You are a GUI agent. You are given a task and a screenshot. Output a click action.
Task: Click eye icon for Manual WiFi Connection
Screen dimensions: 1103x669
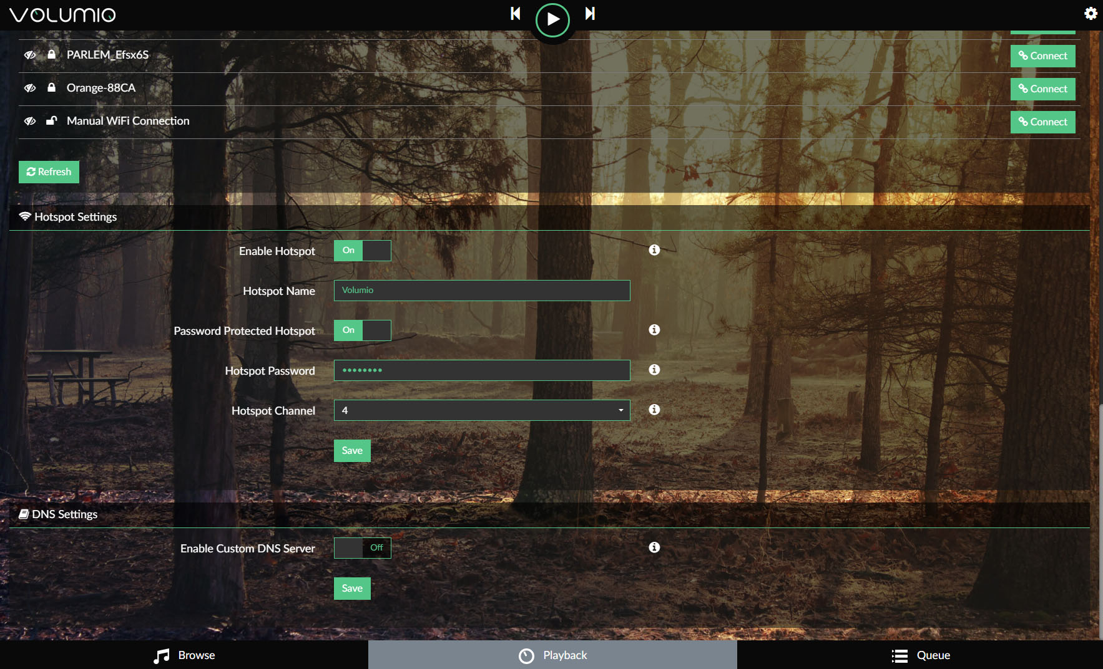tap(30, 121)
